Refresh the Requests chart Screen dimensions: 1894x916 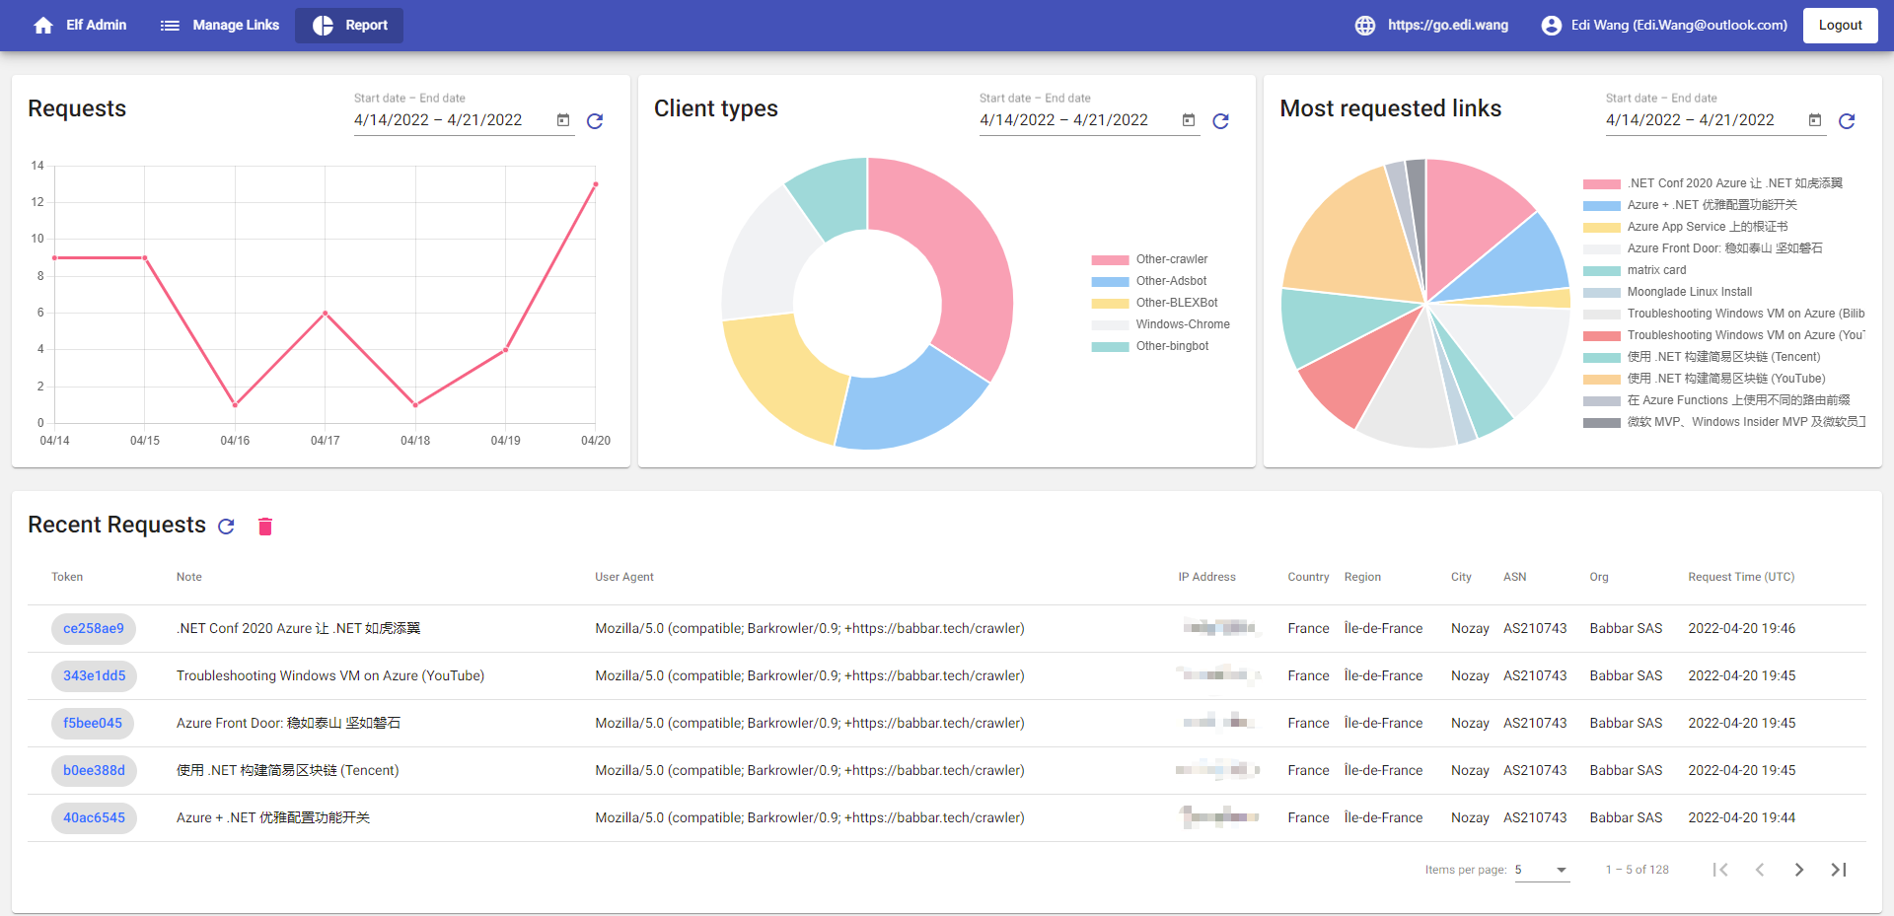(595, 121)
